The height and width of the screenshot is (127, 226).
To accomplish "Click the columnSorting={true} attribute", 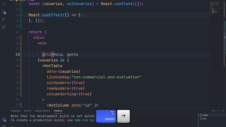I will (69, 94).
